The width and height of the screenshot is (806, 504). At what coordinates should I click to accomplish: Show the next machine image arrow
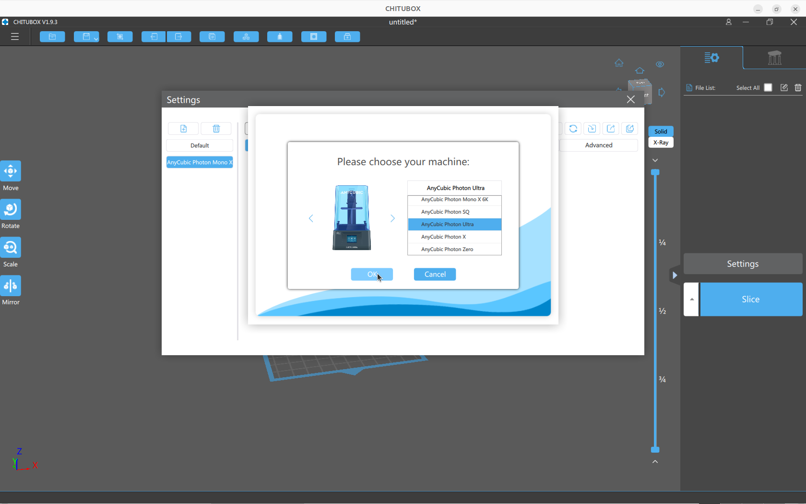[x=392, y=218]
